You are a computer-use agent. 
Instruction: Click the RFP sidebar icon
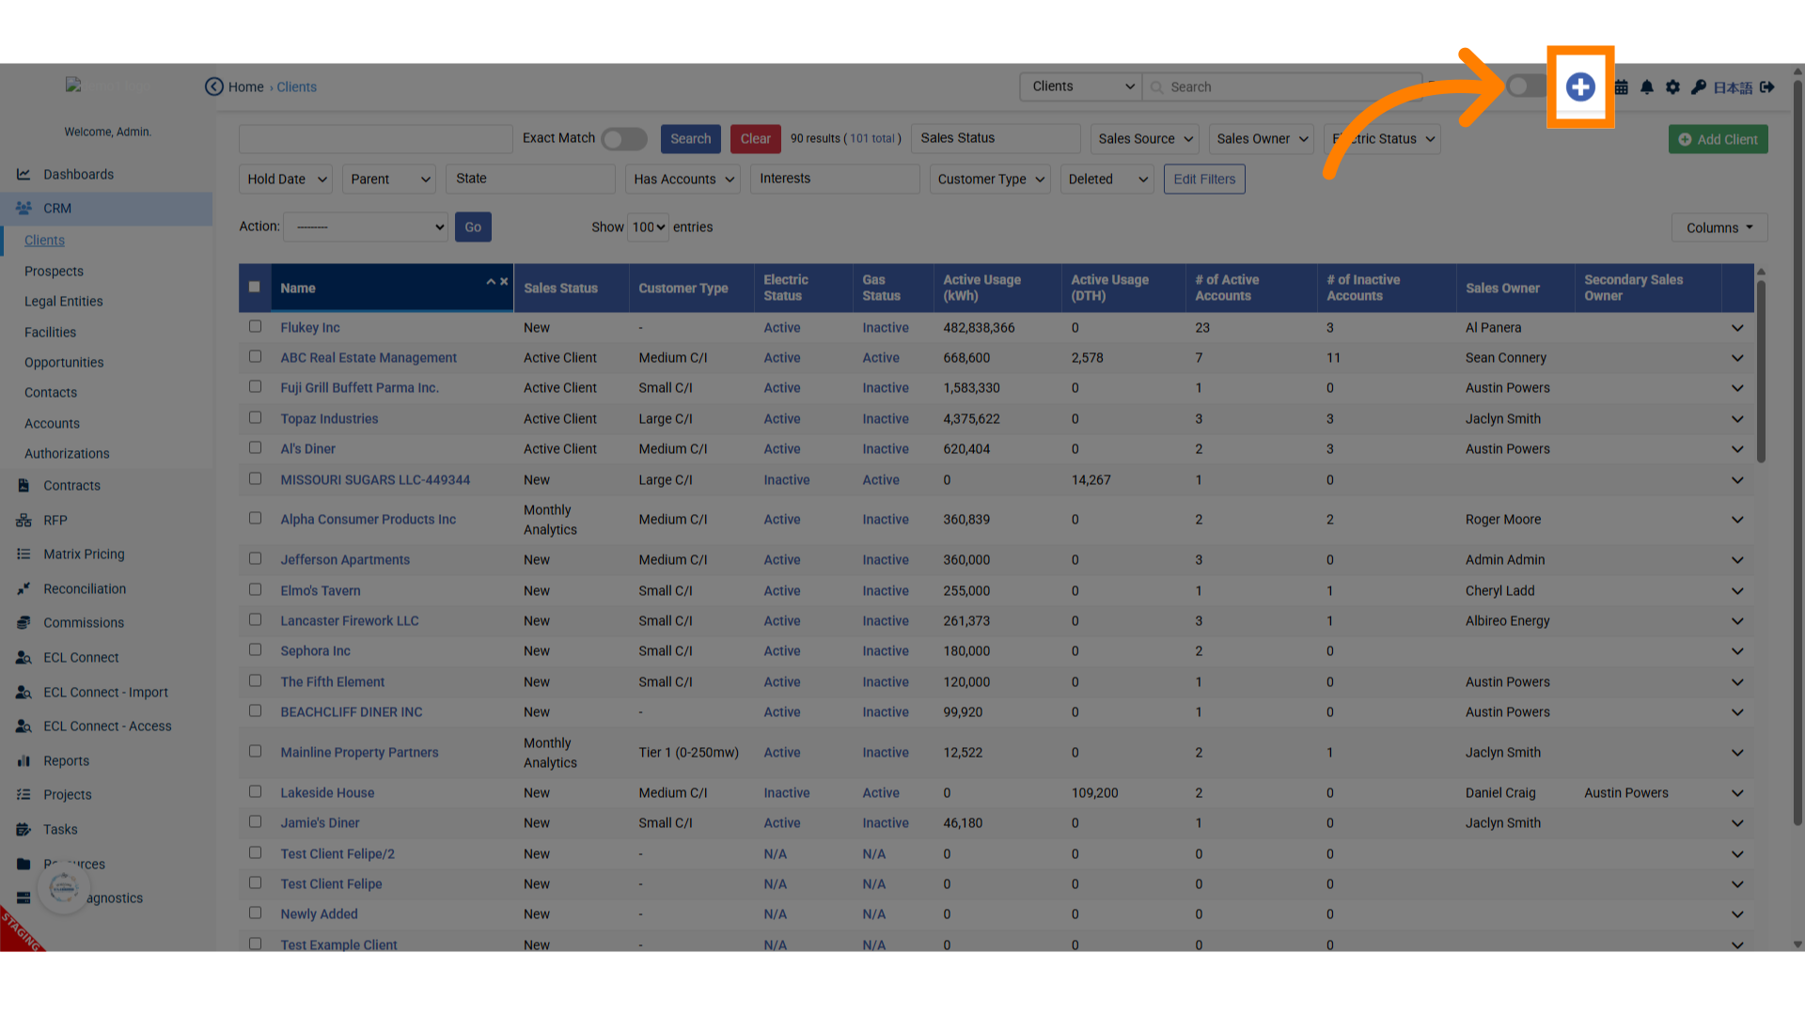coord(24,520)
